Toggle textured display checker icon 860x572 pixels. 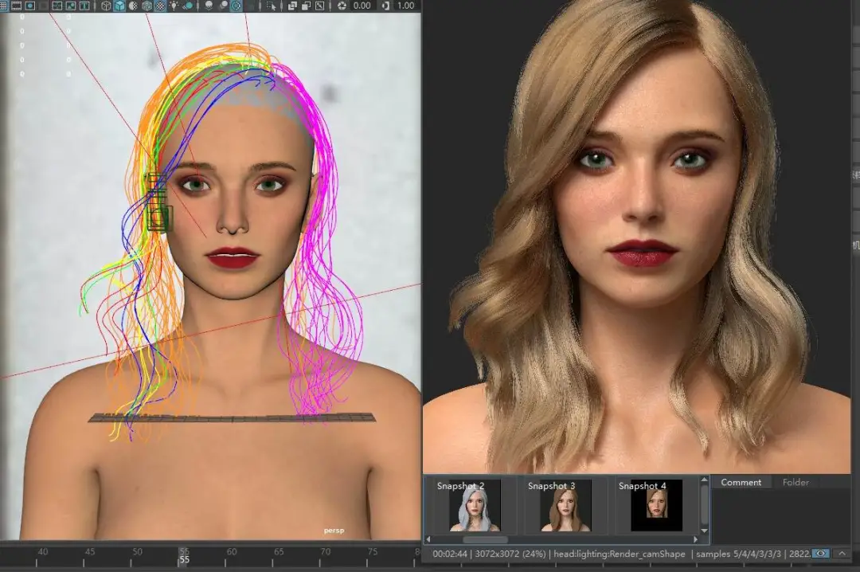[x=160, y=6]
